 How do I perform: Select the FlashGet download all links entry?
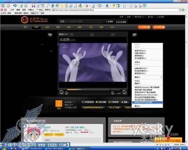point(147,87)
